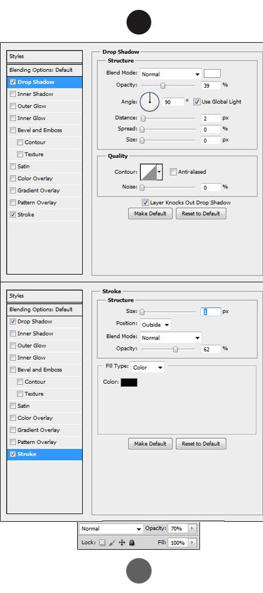Click the drop shadow Opacity value 39

tap(211, 85)
